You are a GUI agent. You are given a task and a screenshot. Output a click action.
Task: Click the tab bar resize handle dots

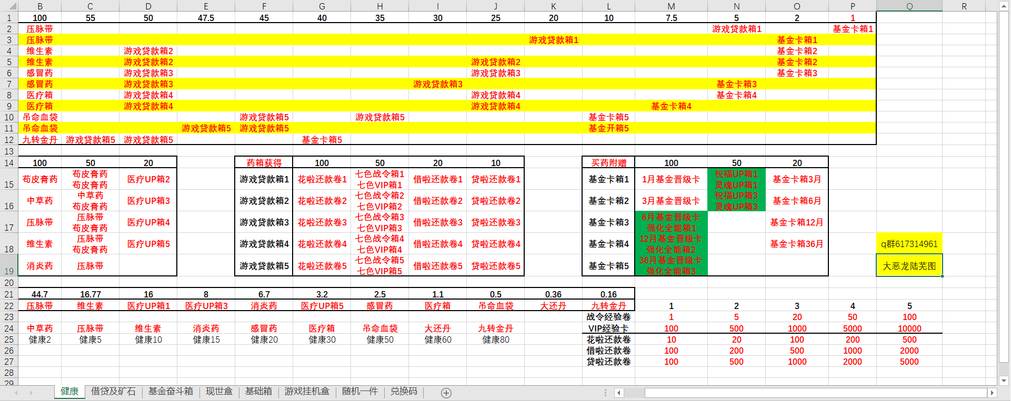605,393
